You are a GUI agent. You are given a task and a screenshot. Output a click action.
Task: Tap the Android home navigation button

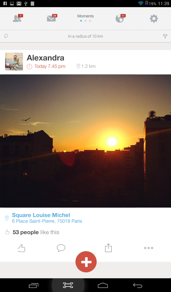coord(103,285)
